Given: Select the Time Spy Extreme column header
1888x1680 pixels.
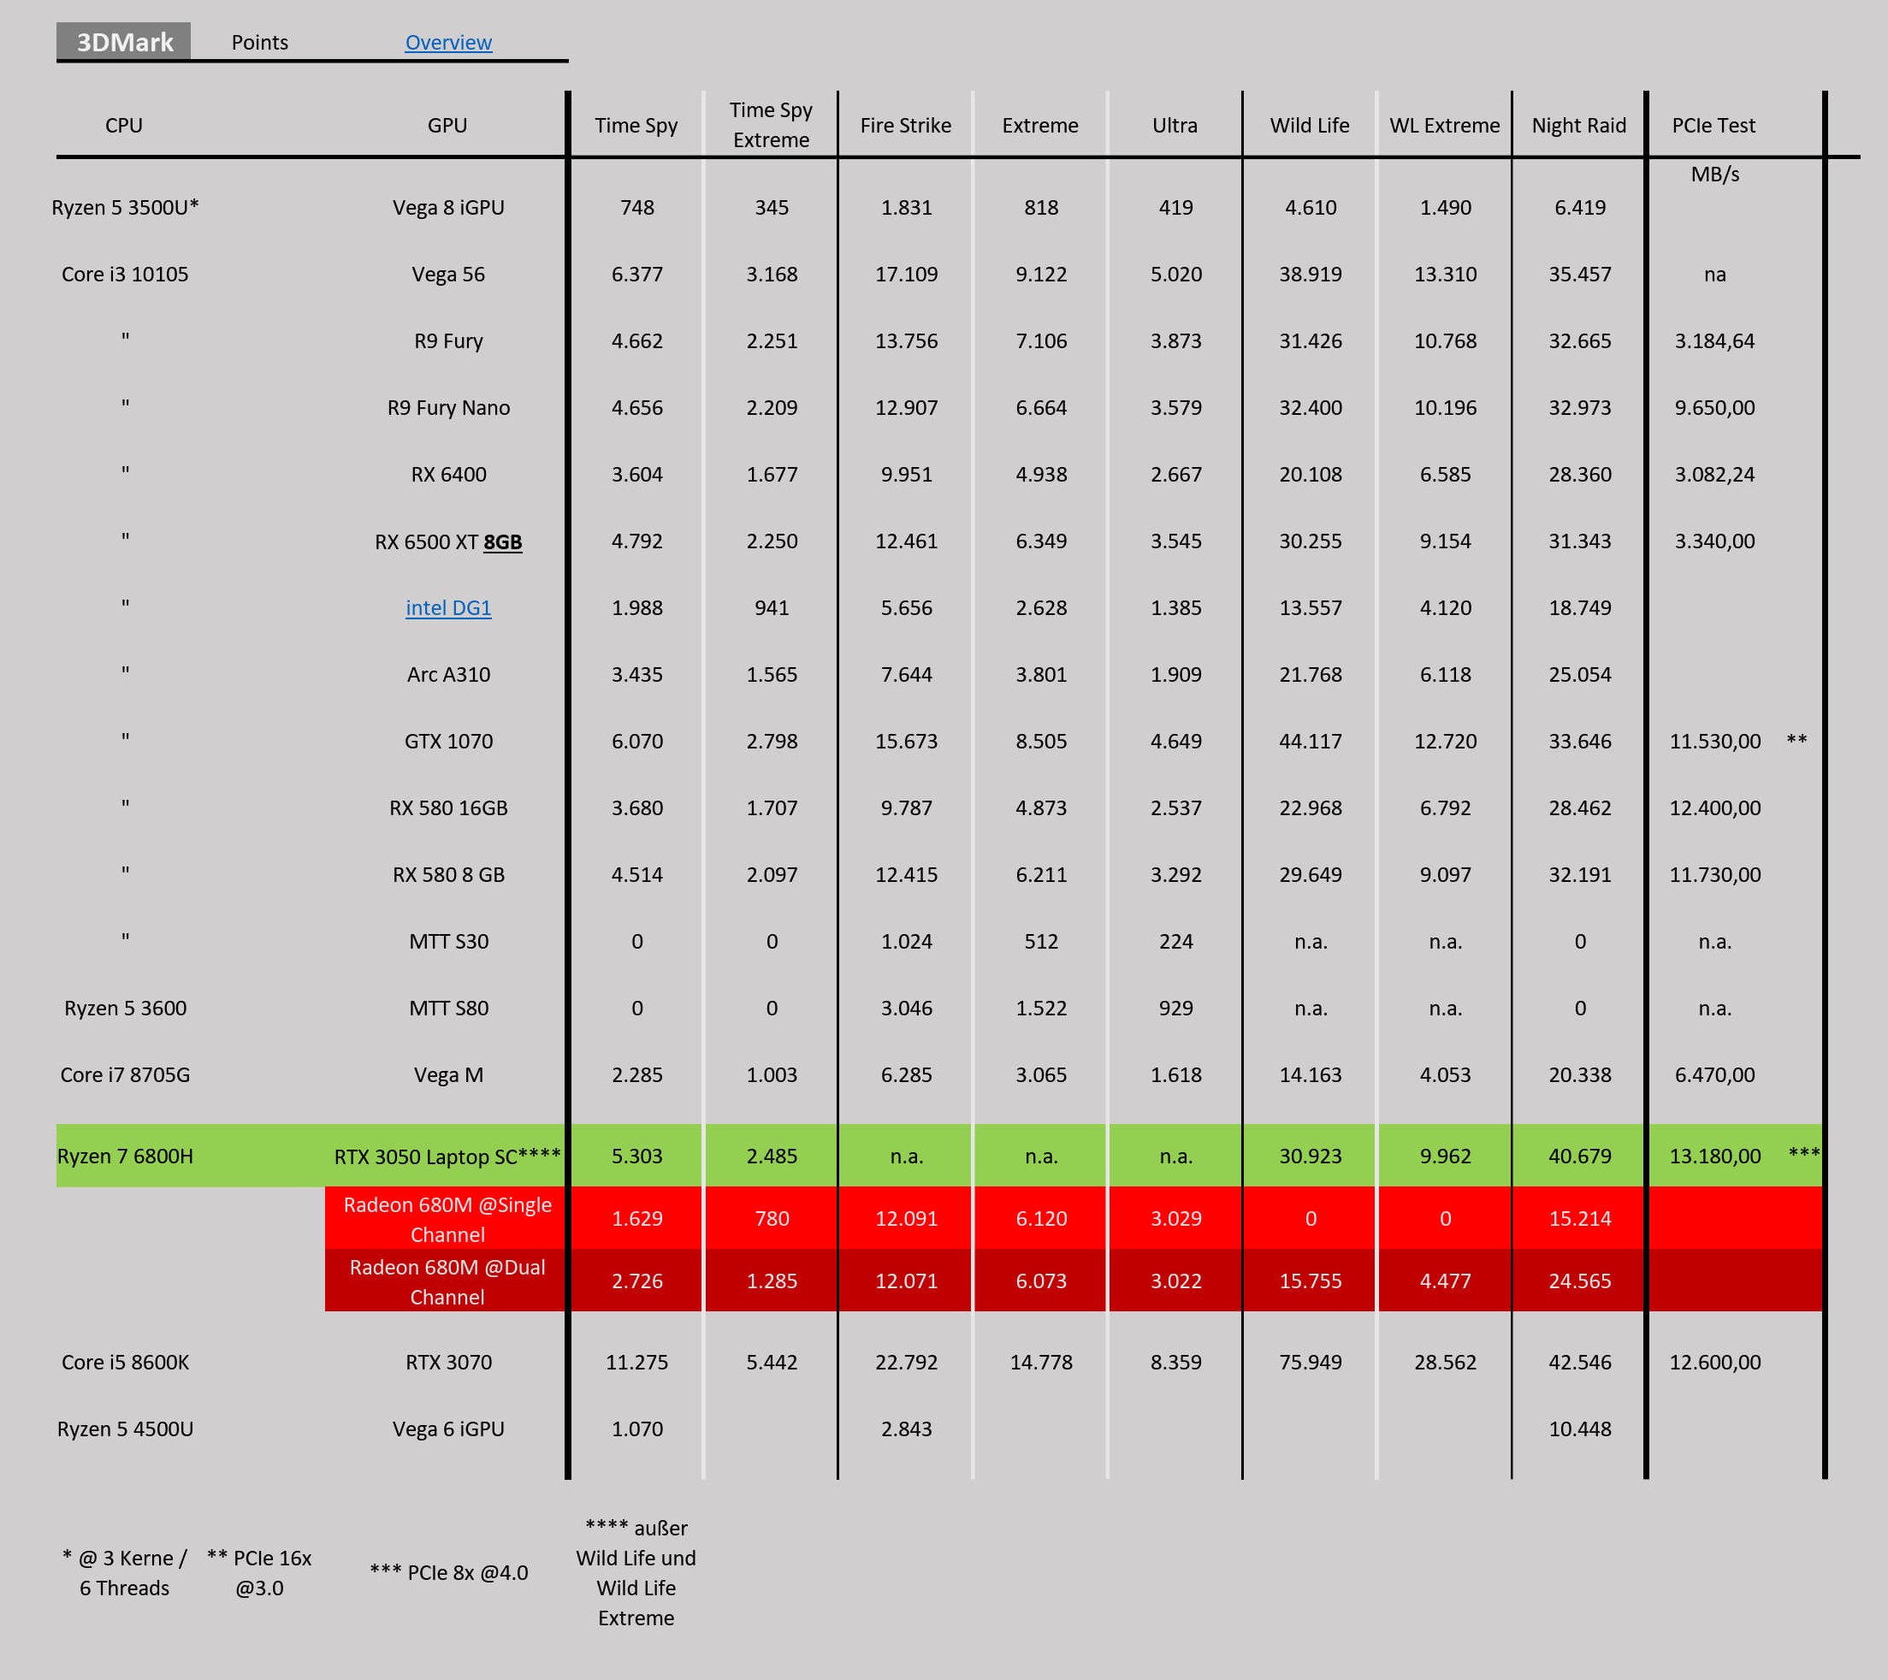Looking at the screenshot, I should (x=771, y=125).
